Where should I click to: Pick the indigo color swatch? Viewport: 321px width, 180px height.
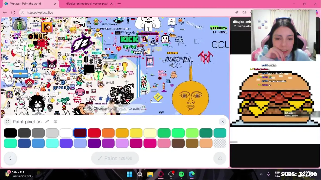coord(66,143)
